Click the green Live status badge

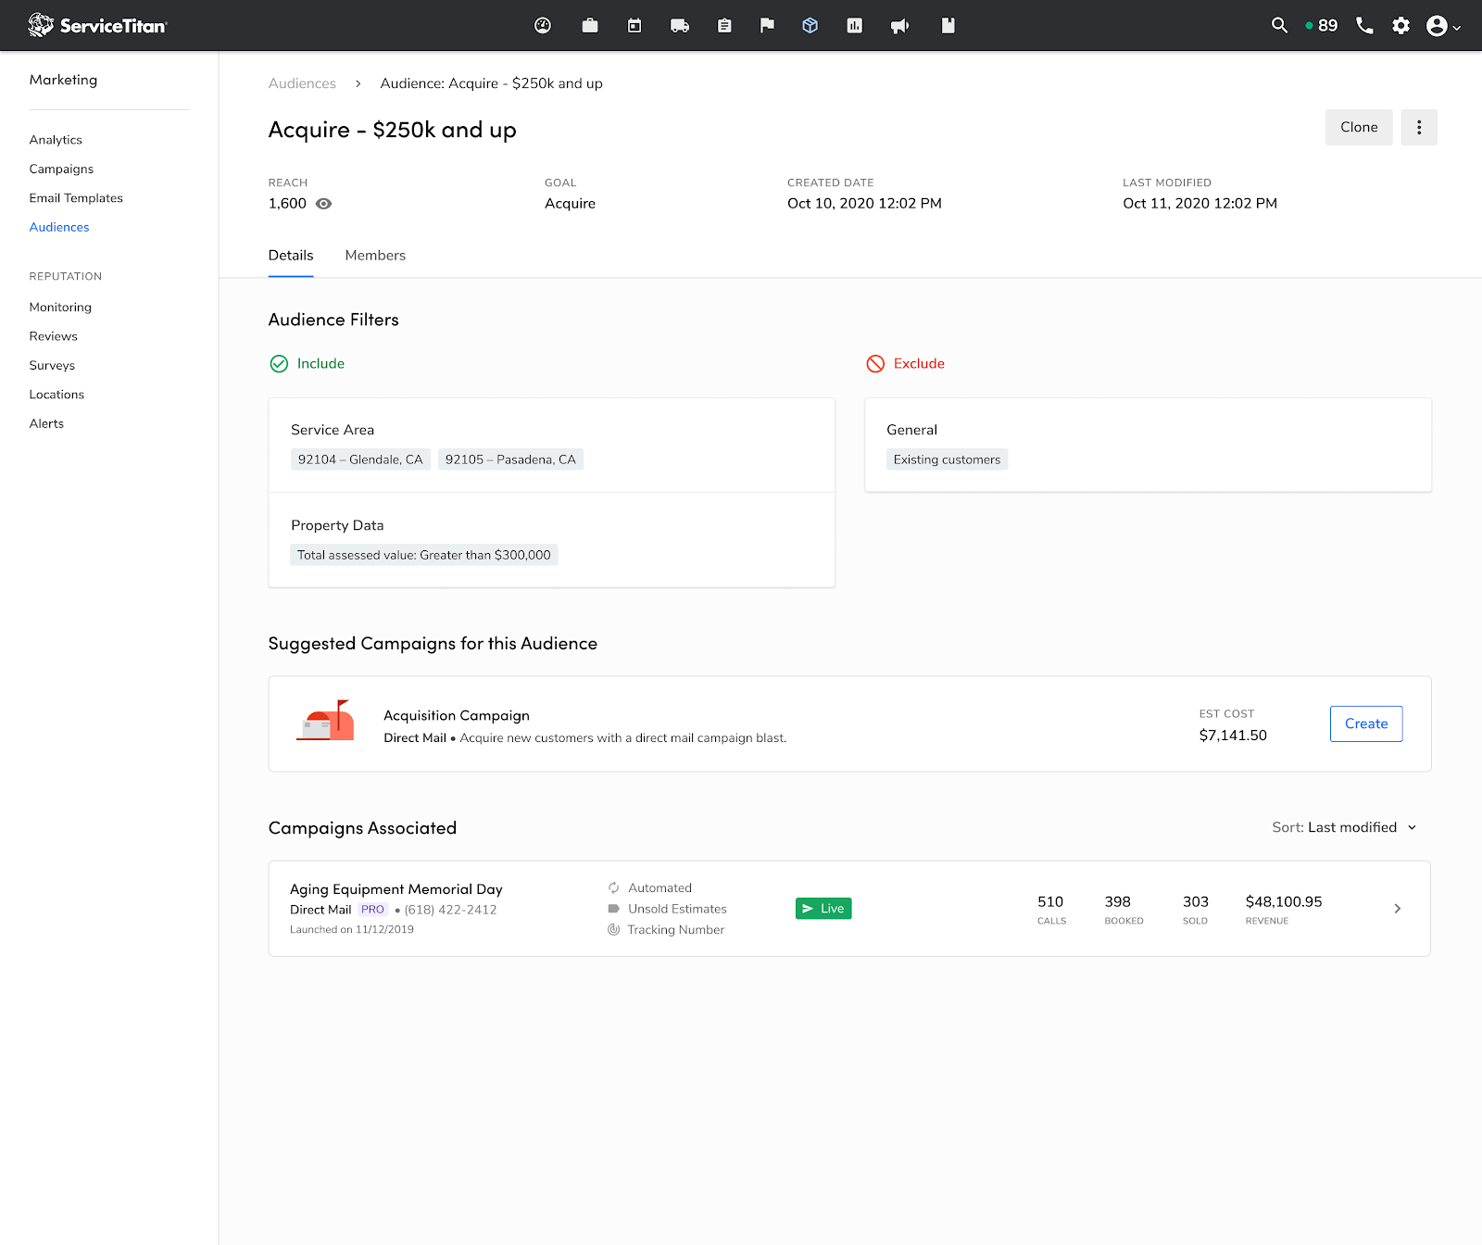point(823,909)
